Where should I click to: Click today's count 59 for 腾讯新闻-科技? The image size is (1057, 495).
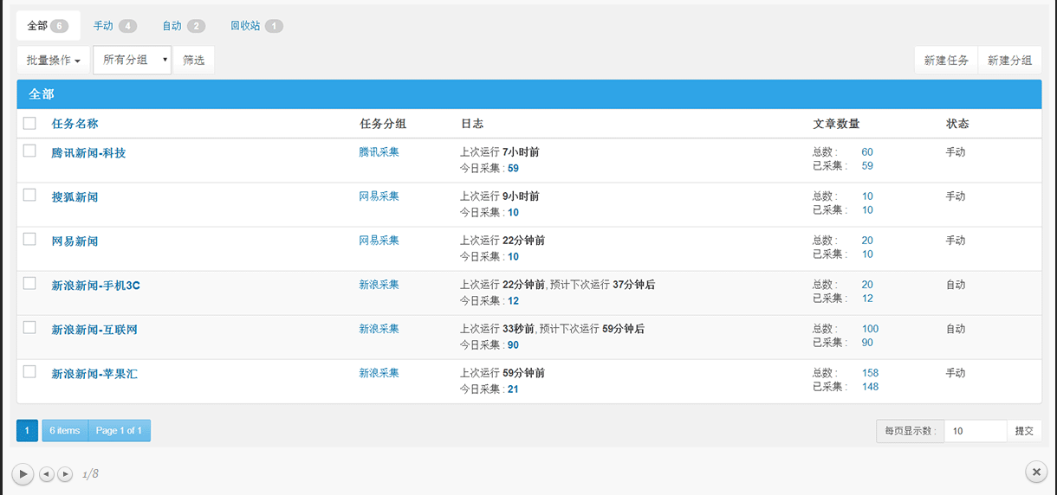[x=513, y=168]
